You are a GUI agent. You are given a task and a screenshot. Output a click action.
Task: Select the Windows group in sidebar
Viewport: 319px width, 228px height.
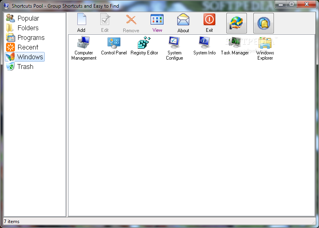[x=25, y=57]
